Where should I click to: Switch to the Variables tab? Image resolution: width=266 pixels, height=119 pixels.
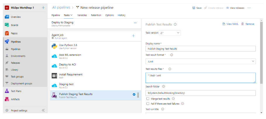coord(82,15)
